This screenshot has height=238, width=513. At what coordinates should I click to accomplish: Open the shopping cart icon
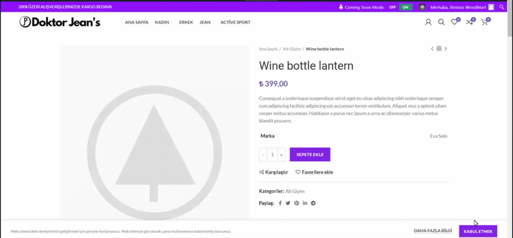pos(484,22)
